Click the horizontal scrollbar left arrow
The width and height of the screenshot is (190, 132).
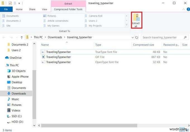click(x=39, y=126)
